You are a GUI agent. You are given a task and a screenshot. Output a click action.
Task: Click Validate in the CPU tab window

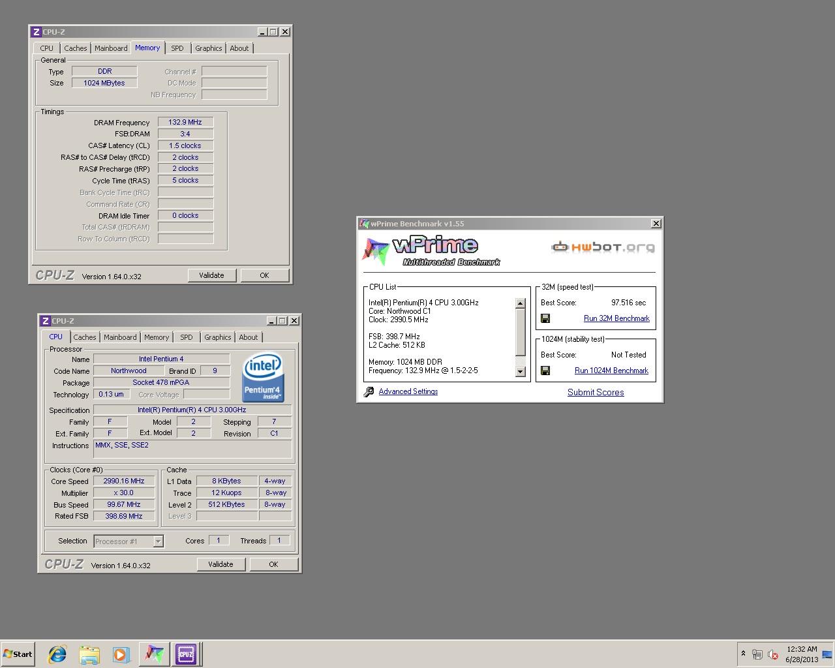point(220,564)
